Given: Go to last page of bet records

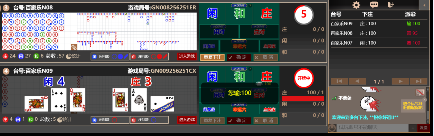Looking at the screenshot, I should click(419, 81).
